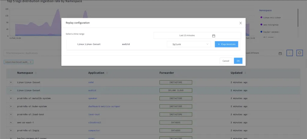Image resolution: width=307 pixels, height=139 pixels.
Task: Expand the sshd row
Action: pyautogui.click(x=11, y=82)
